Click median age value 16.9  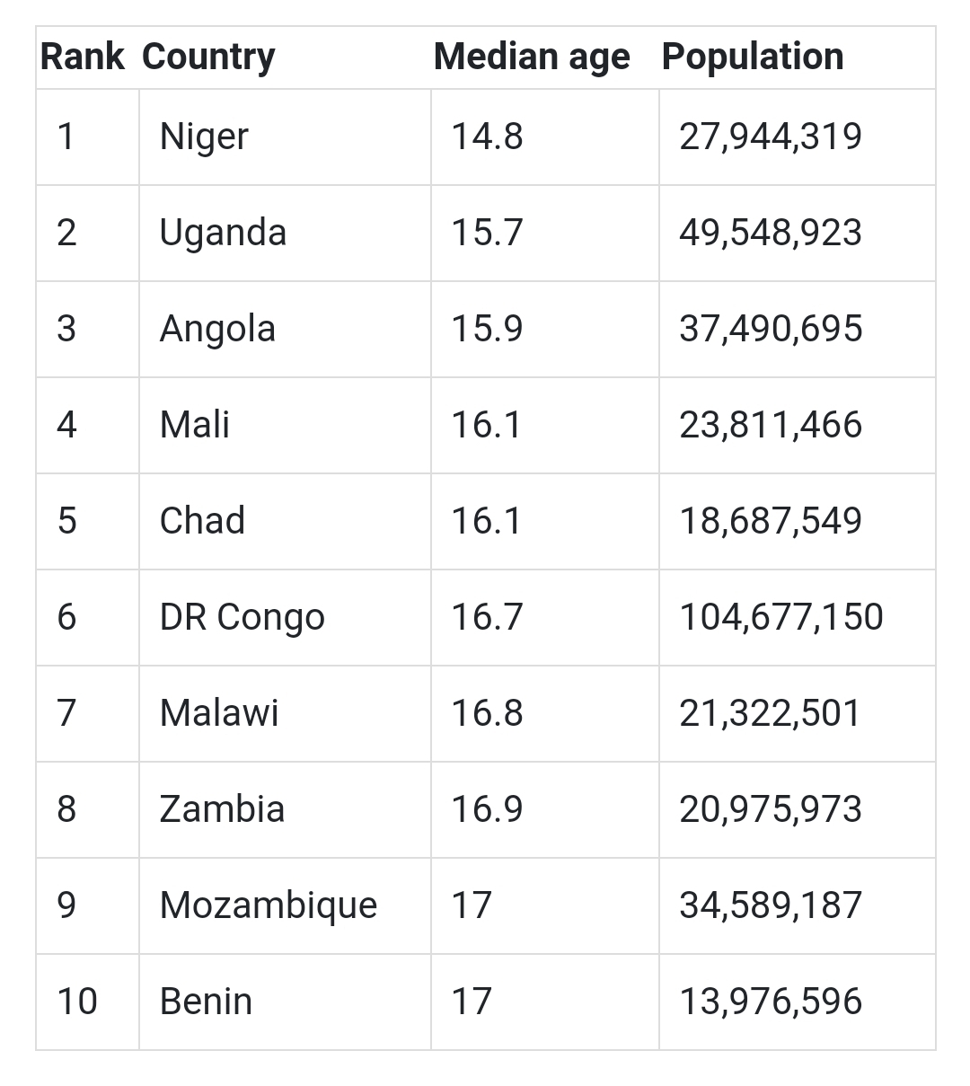point(487,809)
